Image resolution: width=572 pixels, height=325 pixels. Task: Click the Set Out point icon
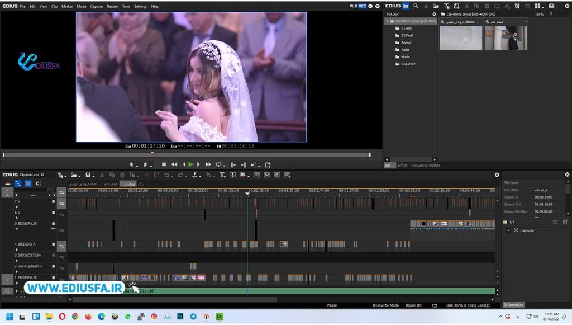pos(145,165)
